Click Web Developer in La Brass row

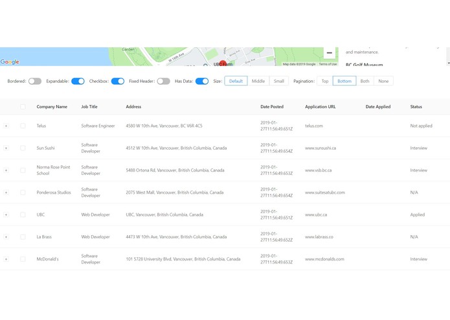[95, 237]
